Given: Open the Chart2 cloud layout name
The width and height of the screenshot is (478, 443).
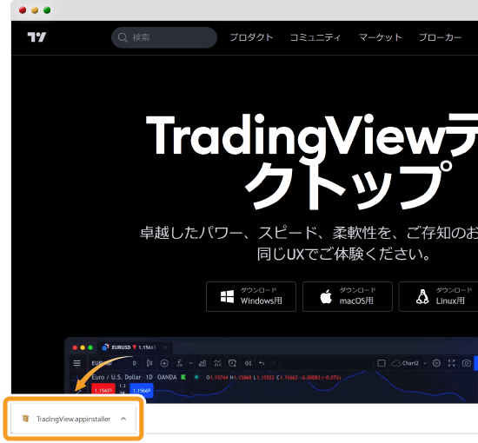Looking at the screenshot, I should tap(406, 363).
